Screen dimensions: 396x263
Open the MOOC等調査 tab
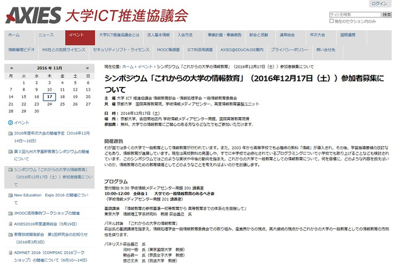[168, 52]
